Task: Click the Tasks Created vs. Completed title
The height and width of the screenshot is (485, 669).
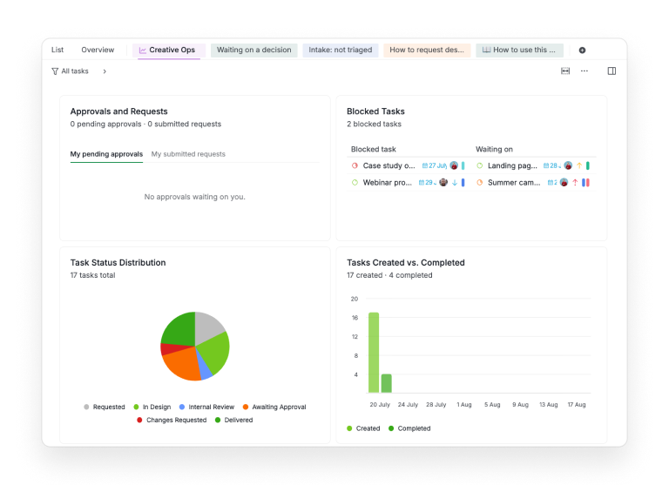Action: [405, 263]
